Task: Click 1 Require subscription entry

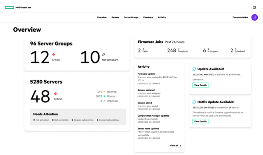Action: pyautogui.click(x=82, y=120)
